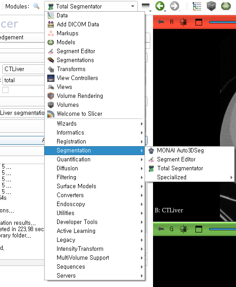Open the Data module from toolbar tree icon
The height and width of the screenshot is (287, 236).
click(x=197, y=6)
